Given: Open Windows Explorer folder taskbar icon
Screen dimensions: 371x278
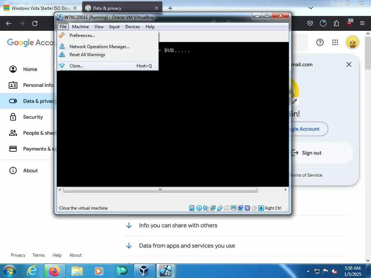Looking at the screenshot, I should 77,271.
